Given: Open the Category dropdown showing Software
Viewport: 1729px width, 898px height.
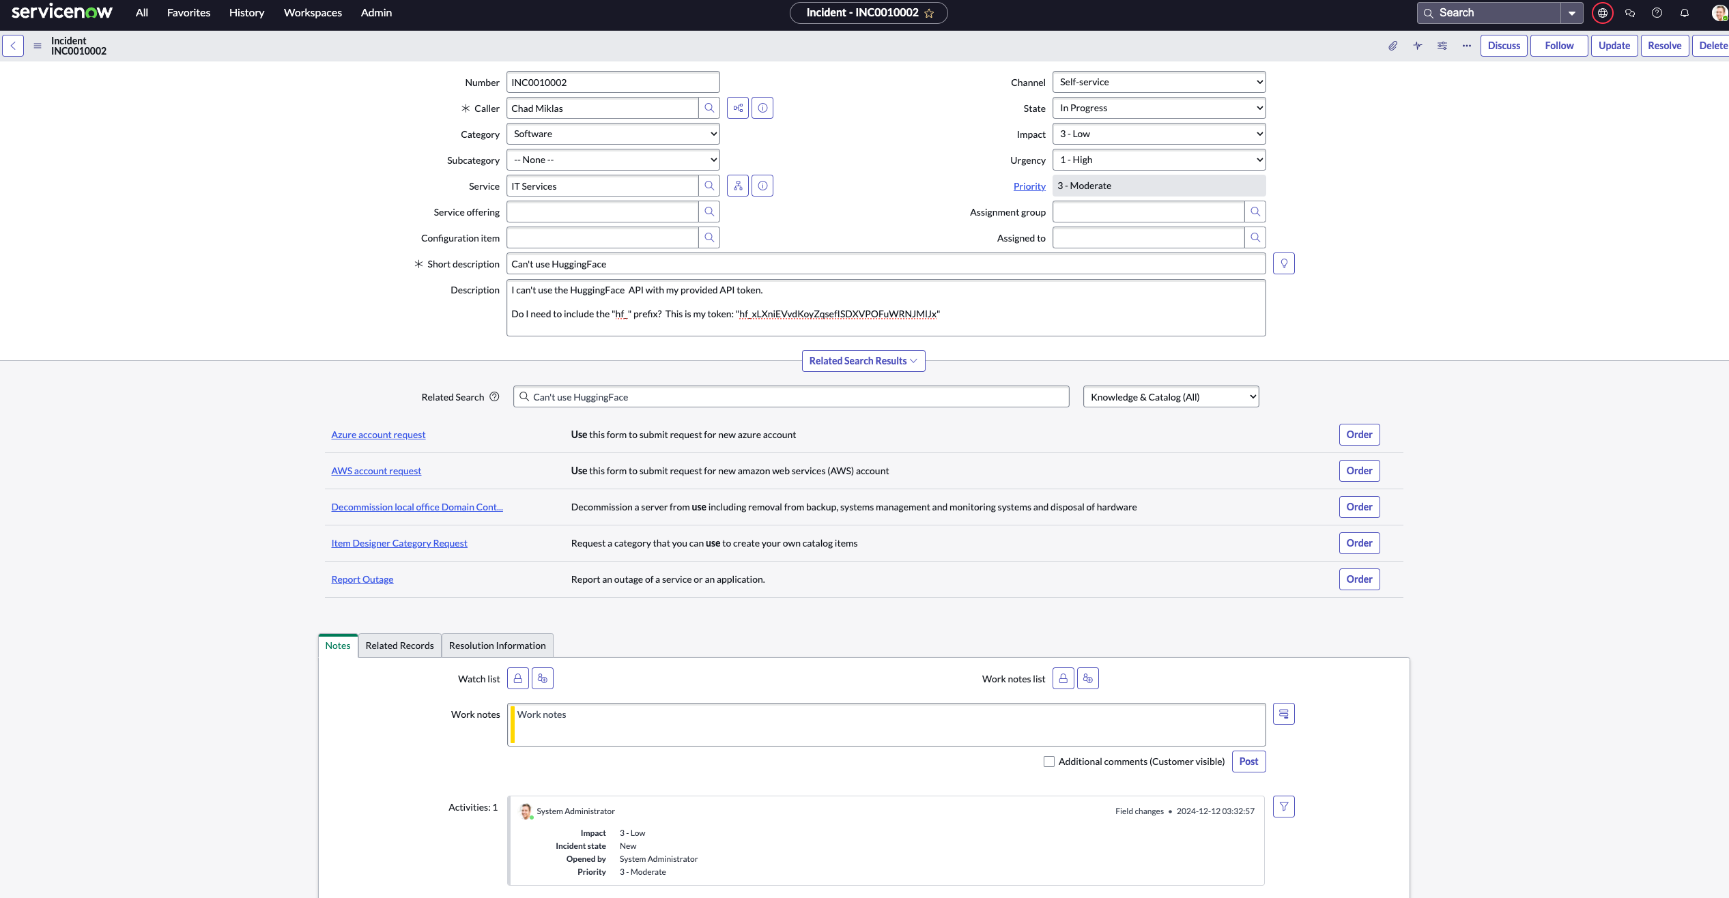Looking at the screenshot, I should [x=613, y=134].
